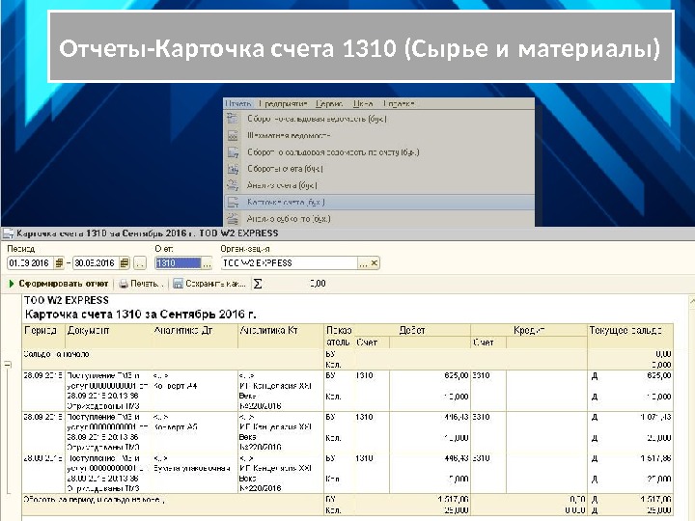The width and height of the screenshot is (695, 521).
Task: Click Обороты за период и сальдо row
Action: coord(347,505)
